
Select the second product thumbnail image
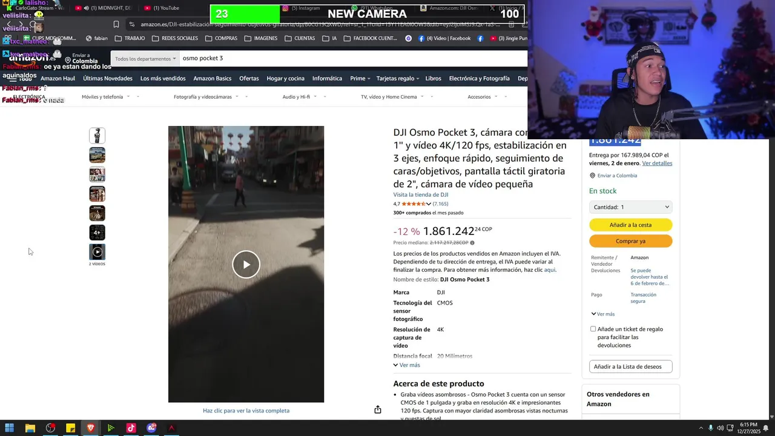point(97,155)
